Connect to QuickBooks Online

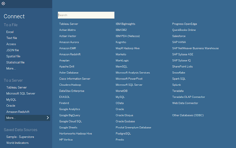coord(184,30)
